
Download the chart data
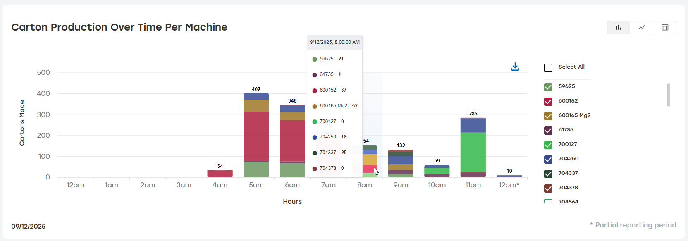(515, 67)
